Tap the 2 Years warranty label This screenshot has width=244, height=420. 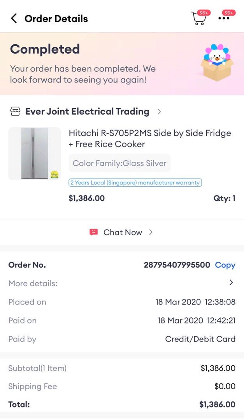(135, 182)
